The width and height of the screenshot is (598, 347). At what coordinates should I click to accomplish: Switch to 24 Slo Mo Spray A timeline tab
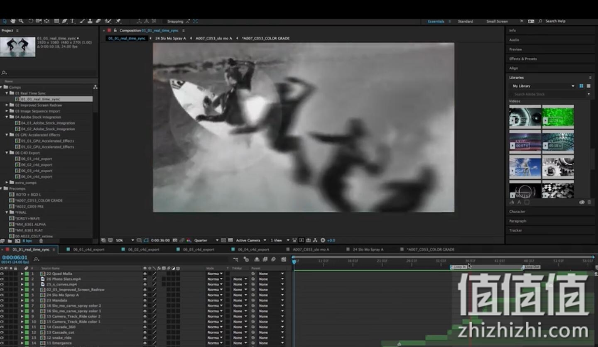(368, 249)
